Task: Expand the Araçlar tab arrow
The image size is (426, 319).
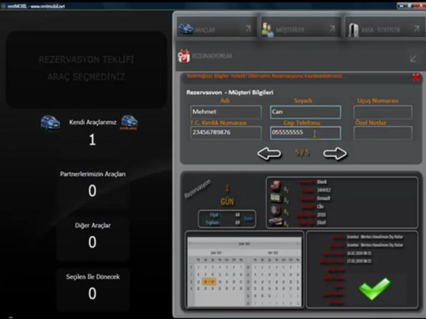Action: (248, 28)
